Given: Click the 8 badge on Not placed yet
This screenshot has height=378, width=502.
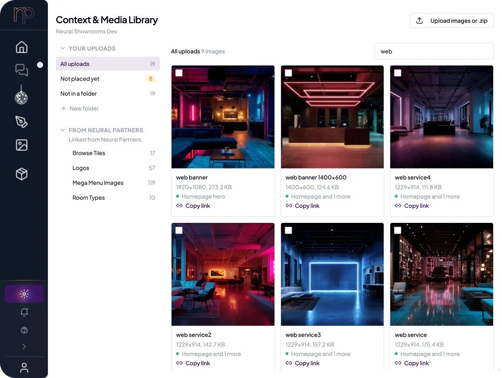Looking at the screenshot, I should (x=151, y=78).
